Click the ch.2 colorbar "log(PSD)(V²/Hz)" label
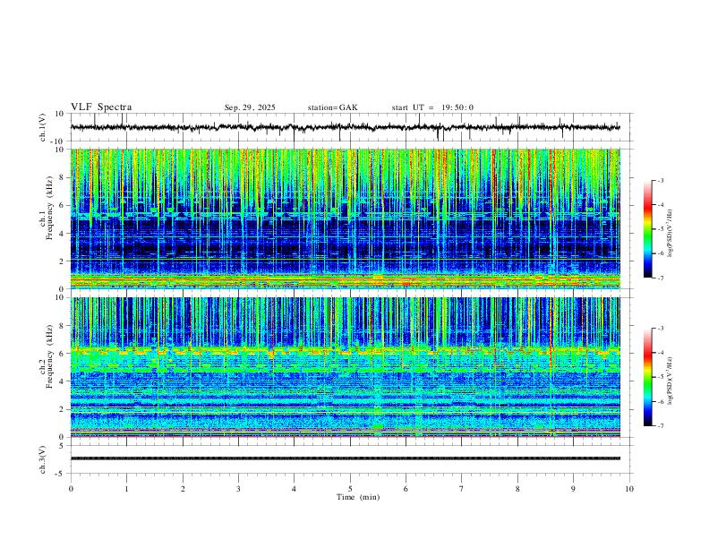This screenshot has width=709, height=548. click(671, 381)
